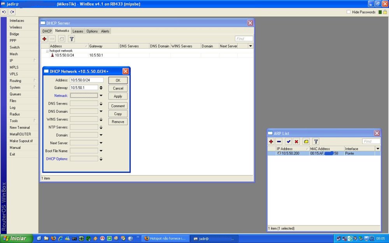Click the Redo arrow in WinBox toolbar
The image size is (389, 243).
point(12,12)
